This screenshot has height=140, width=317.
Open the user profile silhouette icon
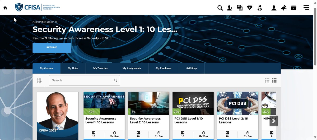pyautogui.click(x=274, y=8)
